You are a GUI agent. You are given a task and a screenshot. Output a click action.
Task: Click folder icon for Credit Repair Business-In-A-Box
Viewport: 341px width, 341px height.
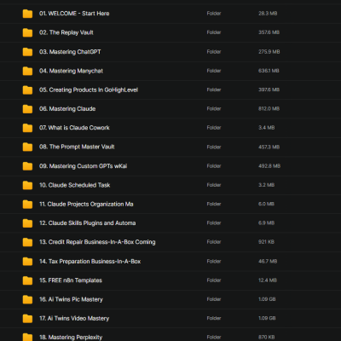[x=27, y=242]
